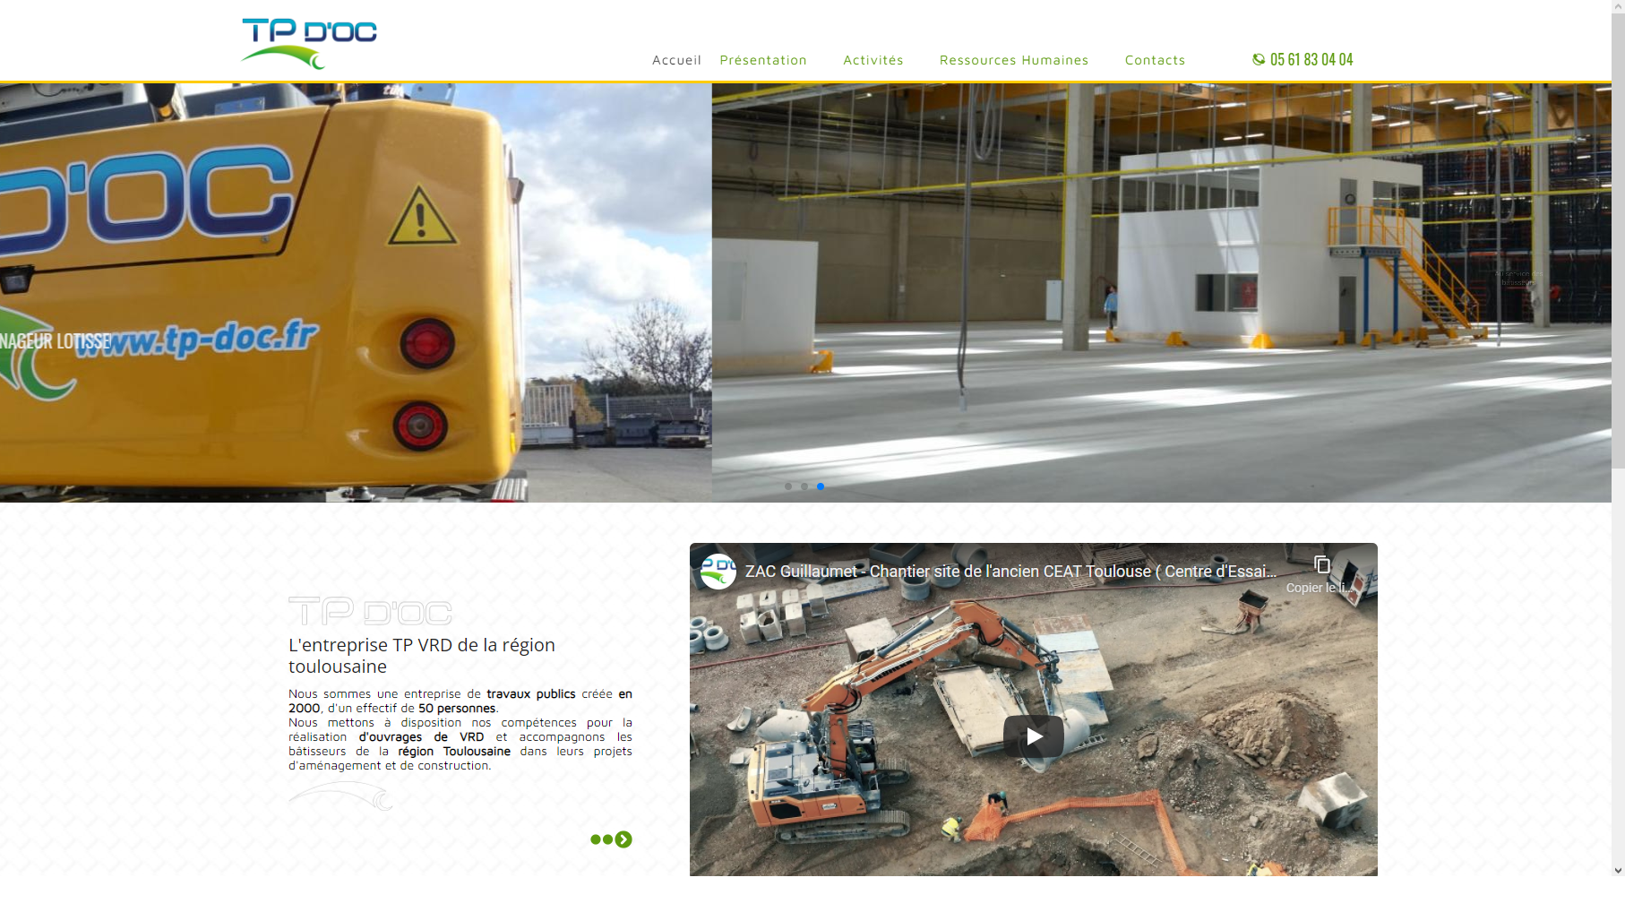Open the Ressources Humaines menu
Viewport: 1625px width, 912px height.
(1014, 60)
